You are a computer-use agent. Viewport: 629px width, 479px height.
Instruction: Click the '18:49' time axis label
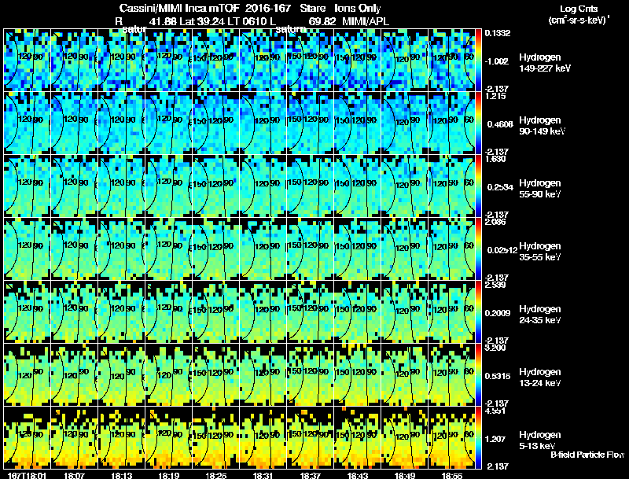[405, 476]
